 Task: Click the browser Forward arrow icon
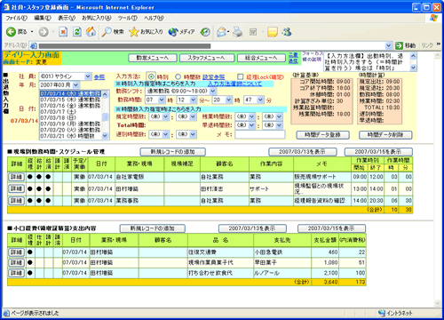point(44,32)
